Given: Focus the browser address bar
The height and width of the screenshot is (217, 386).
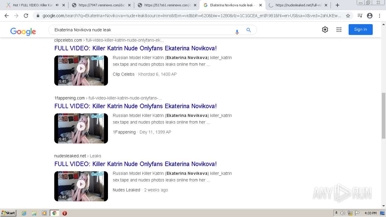Looking at the screenshot, I should coord(191,16).
